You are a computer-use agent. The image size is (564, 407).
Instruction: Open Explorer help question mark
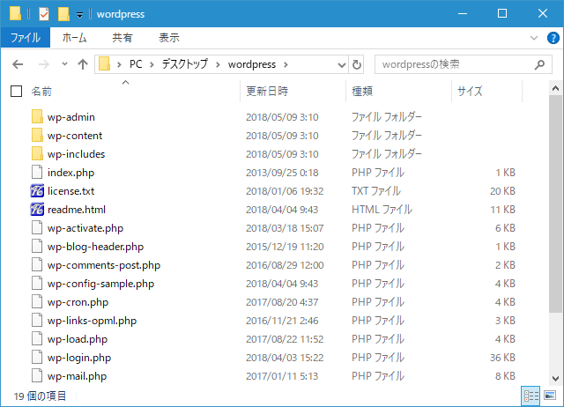pyautogui.click(x=553, y=38)
